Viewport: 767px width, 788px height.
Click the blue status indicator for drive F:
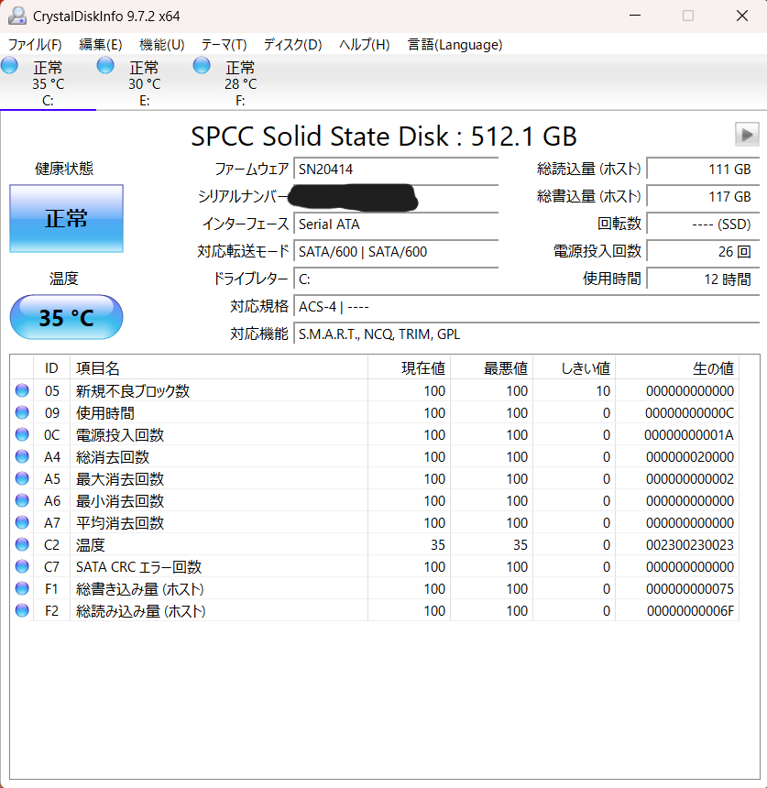coord(202,65)
